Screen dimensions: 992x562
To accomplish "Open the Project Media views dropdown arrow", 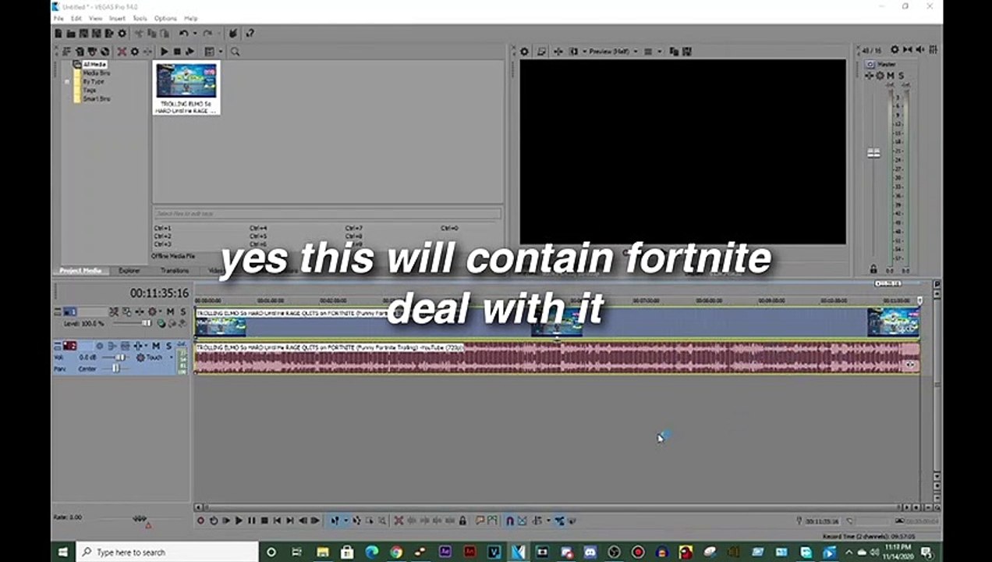I will tap(219, 52).
